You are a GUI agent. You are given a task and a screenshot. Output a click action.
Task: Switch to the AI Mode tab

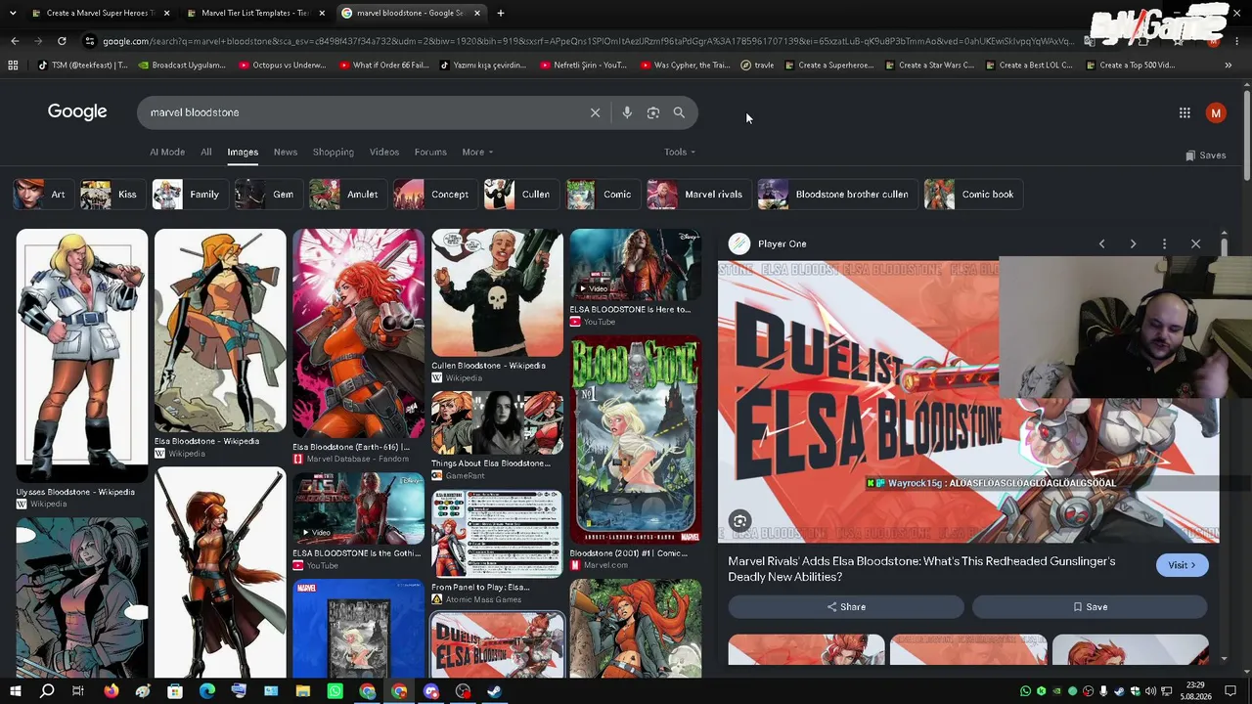point(167,152)
